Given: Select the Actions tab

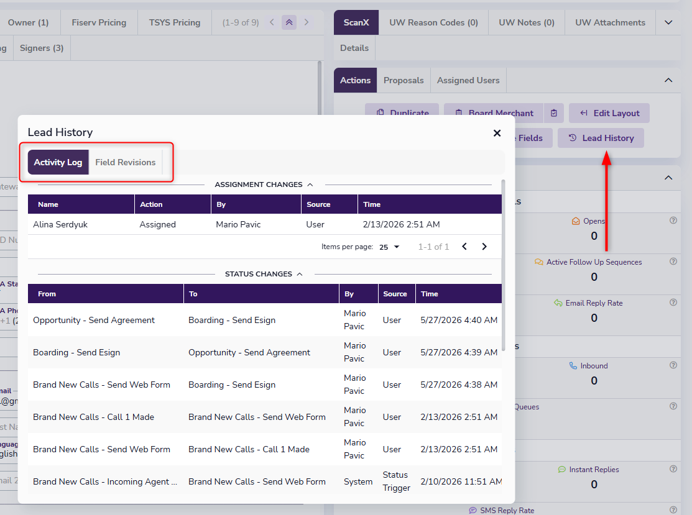Looking at the screenshot, I should tap(355, 80).
